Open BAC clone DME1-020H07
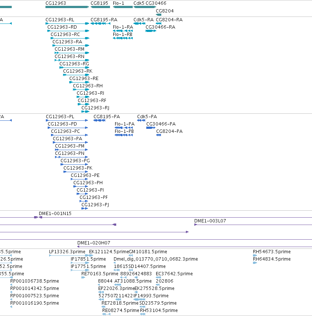The height and width of the screenshot is (316, 312). tap(94, 243)
